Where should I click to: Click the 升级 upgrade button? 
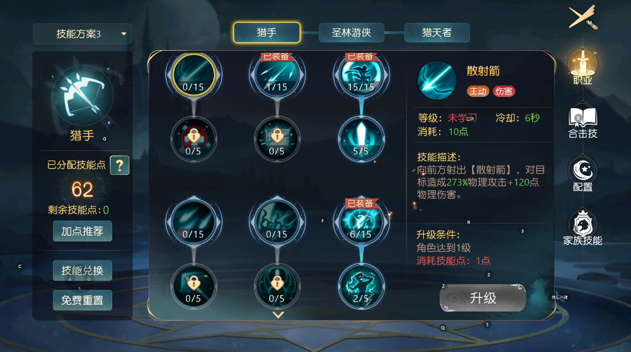(x=483, y=298)
